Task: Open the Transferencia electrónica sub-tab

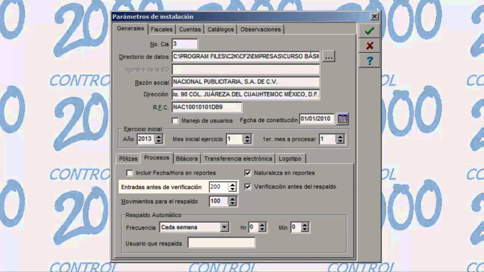Action: [238, 159]
